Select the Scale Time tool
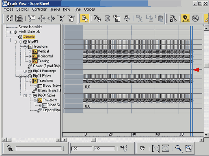The height and width of the screenshot is (156, 209). (117, 18)
